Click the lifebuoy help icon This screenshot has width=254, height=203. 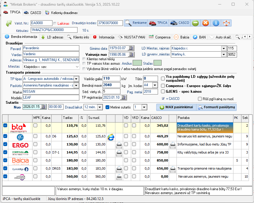coord(226,23)
